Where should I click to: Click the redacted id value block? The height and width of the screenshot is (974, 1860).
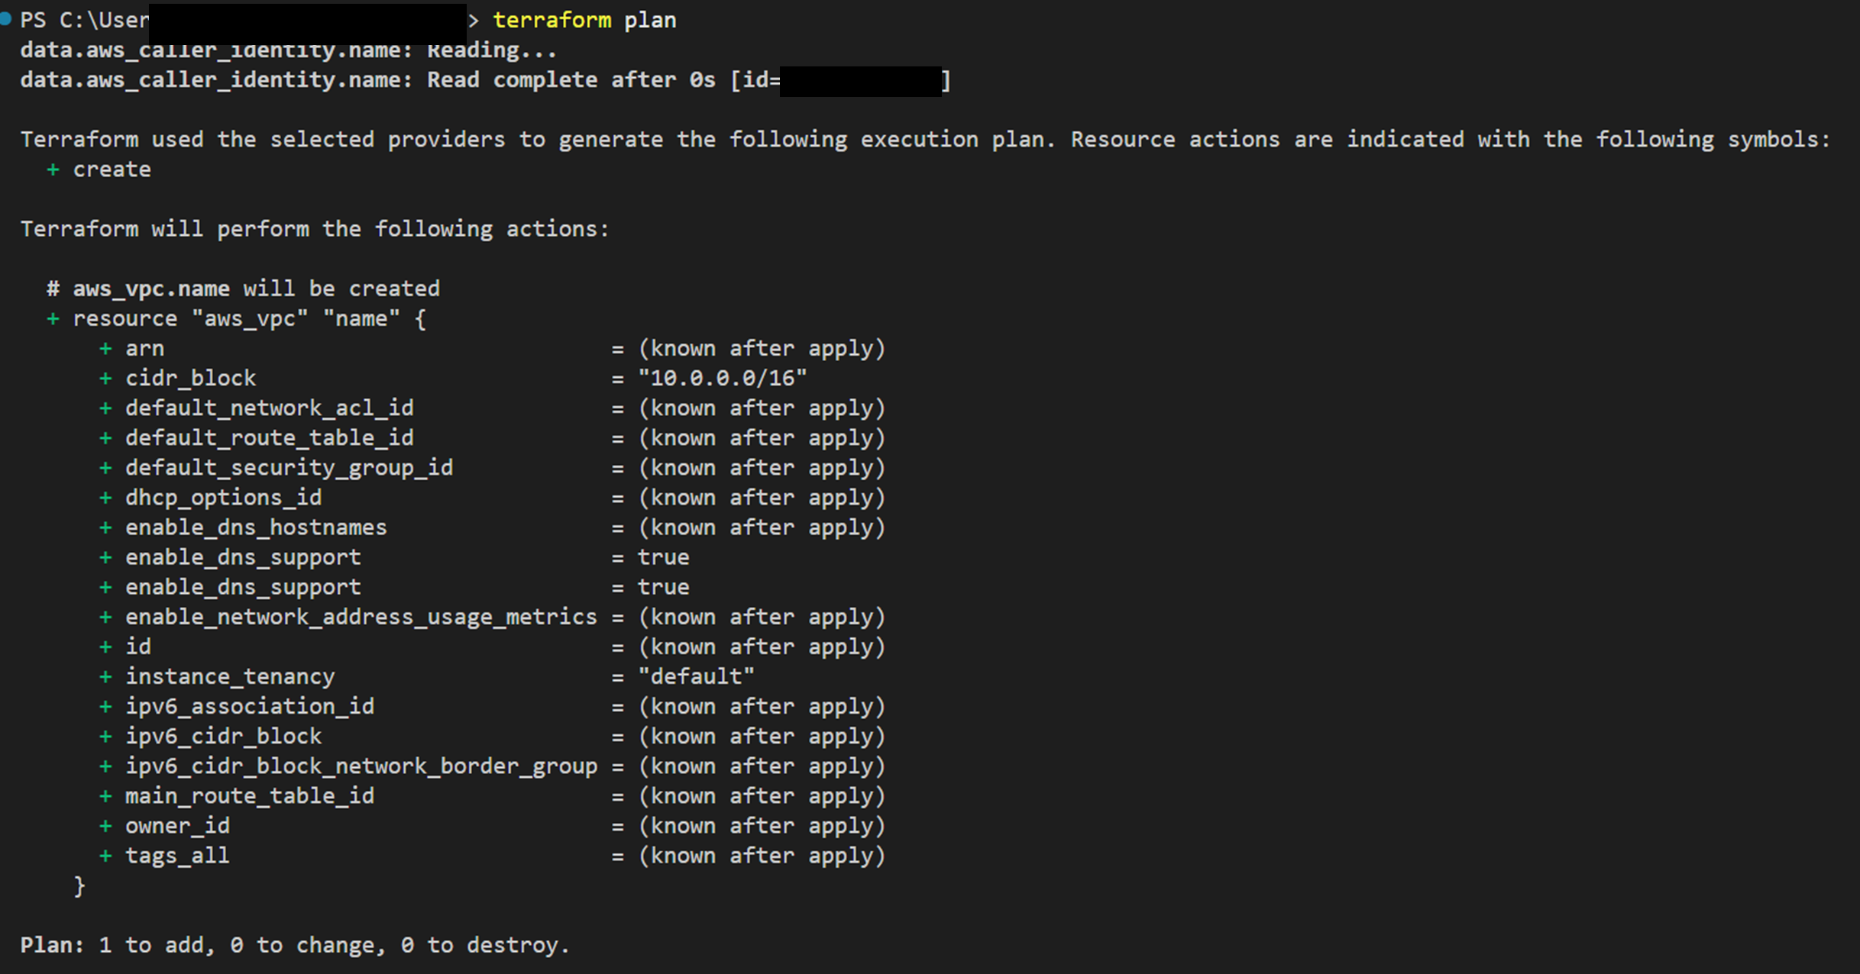click(x=860, y=81)
